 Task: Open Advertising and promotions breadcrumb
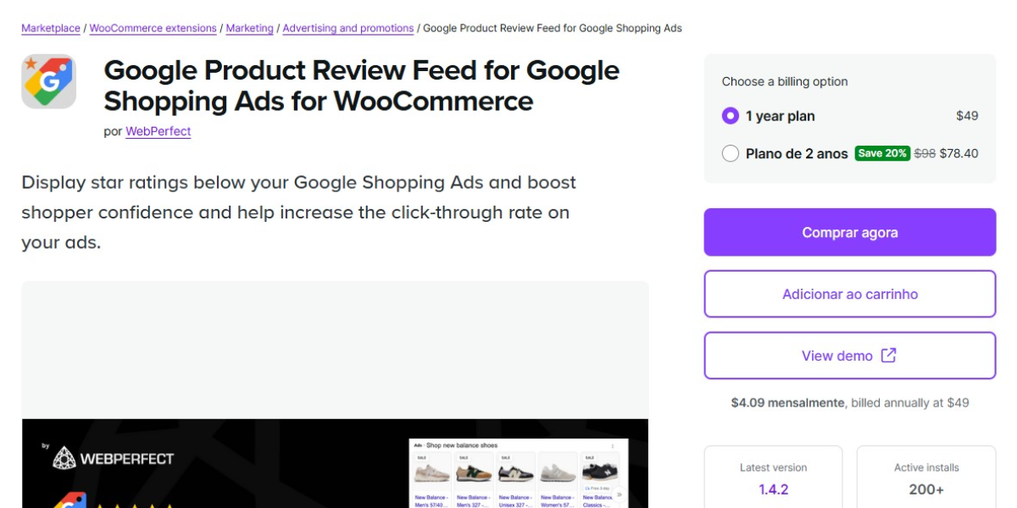pos(348,28)
